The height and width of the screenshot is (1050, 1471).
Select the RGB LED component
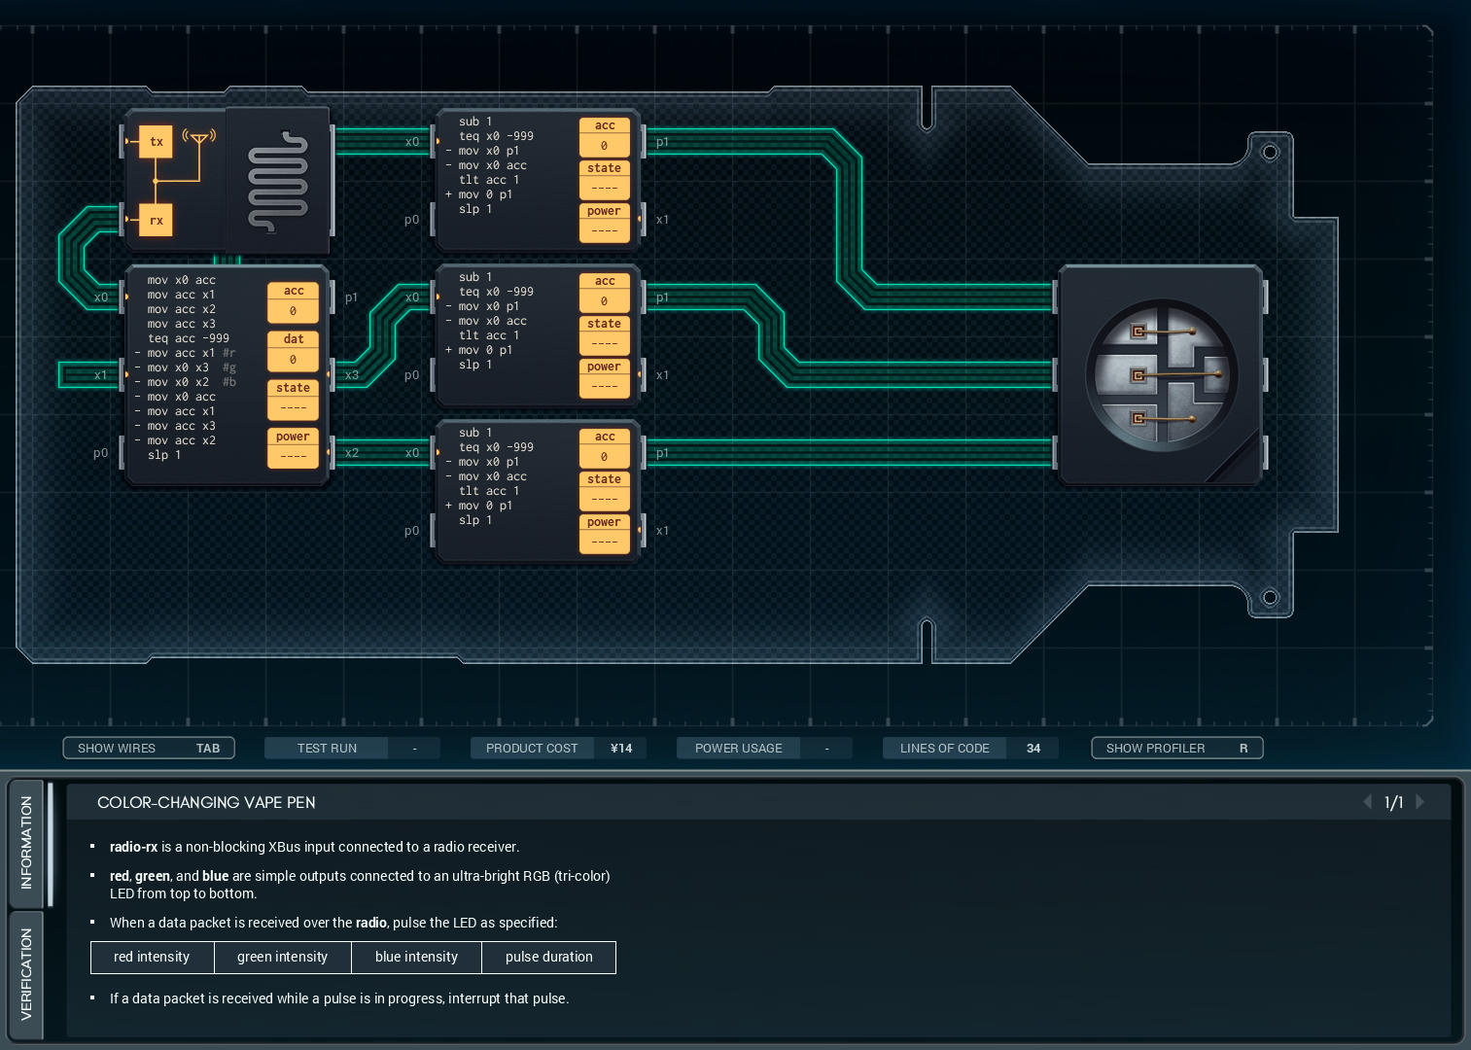[1160, 375]
